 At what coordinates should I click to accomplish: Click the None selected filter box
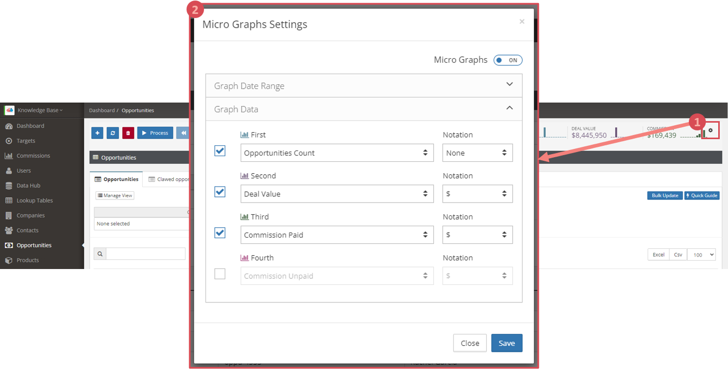coord(142,224)
